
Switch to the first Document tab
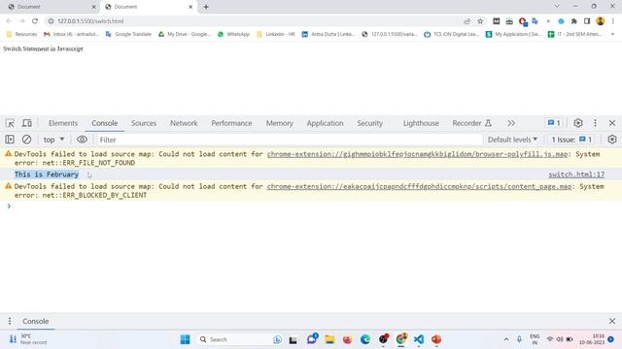coord(52,7)
